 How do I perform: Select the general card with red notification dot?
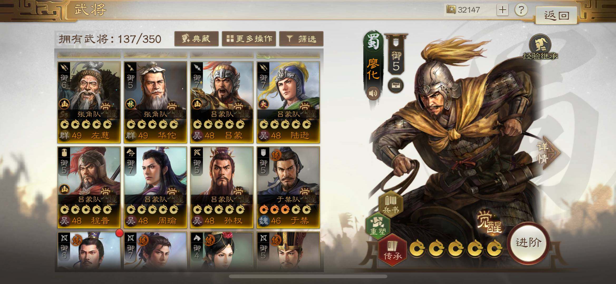click(89, 251)
